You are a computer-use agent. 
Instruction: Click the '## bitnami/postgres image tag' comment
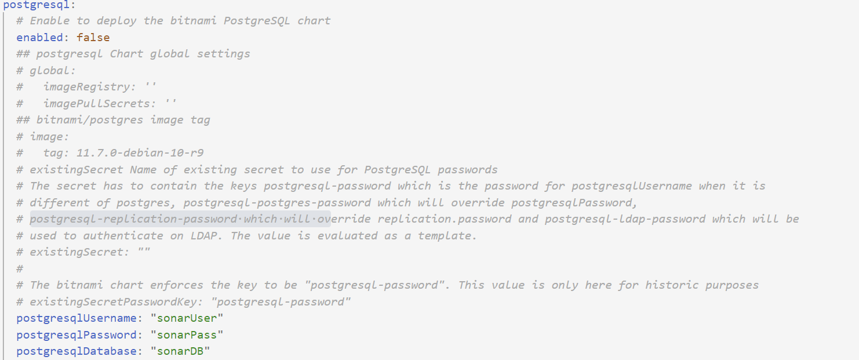point(113,120)
